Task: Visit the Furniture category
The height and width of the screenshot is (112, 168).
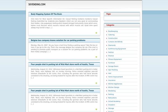Action: tap(111, 63)
